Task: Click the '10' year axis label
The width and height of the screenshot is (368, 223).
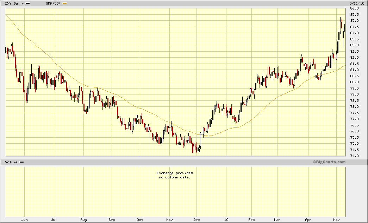Action: pyautogui.click(x=226, y=219)
